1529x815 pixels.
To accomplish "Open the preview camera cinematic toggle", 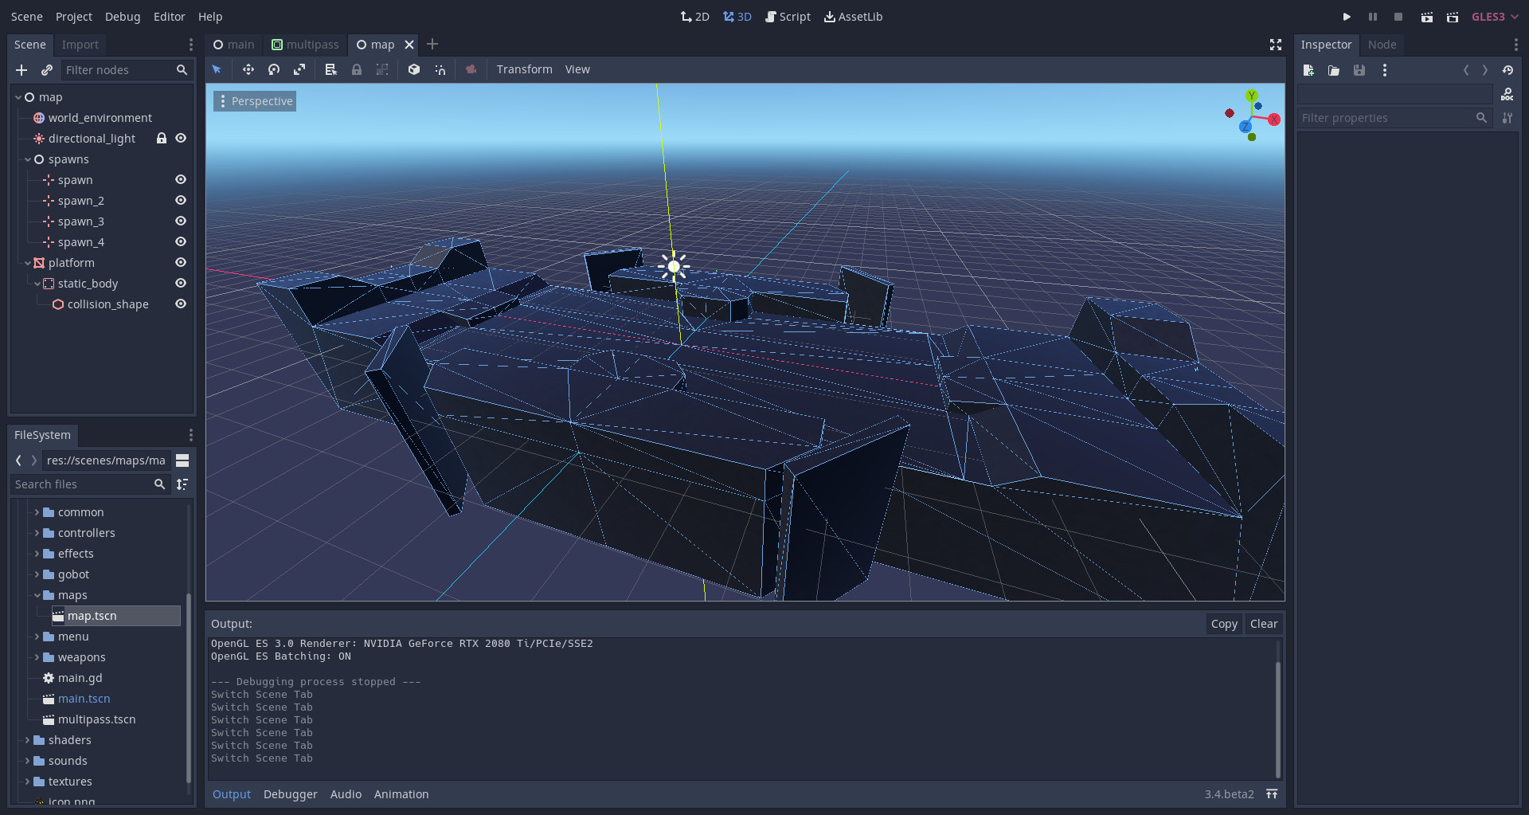I will click(x=471, y=69).
